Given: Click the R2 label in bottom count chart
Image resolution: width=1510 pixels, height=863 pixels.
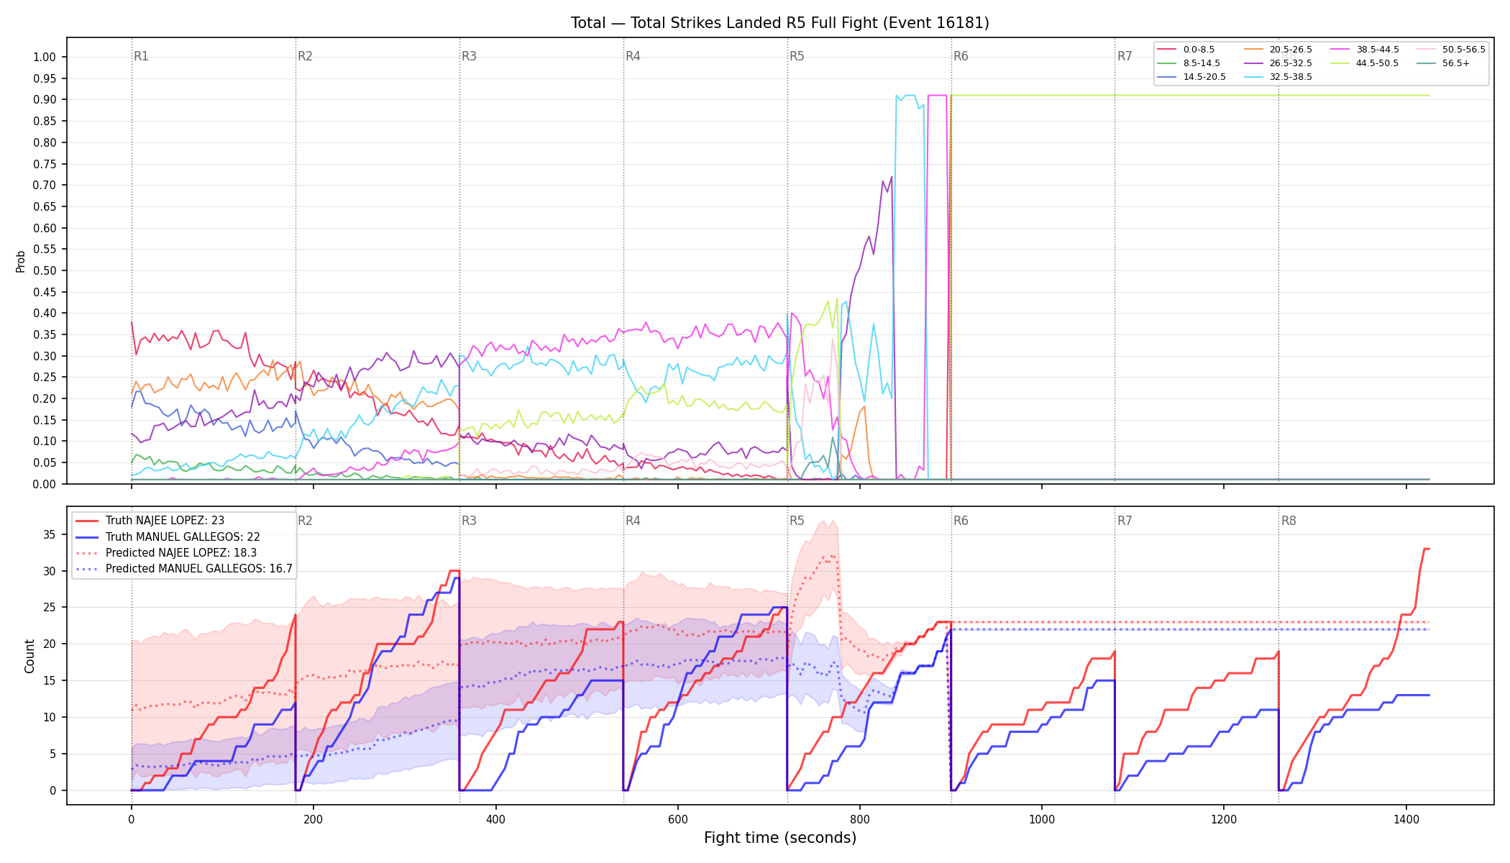Looking at the screenshot, I should (305, 521).
